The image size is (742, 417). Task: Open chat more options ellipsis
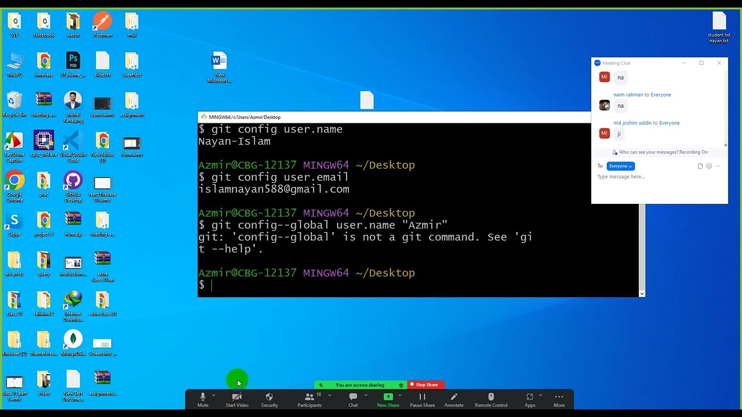coord(718,166)
